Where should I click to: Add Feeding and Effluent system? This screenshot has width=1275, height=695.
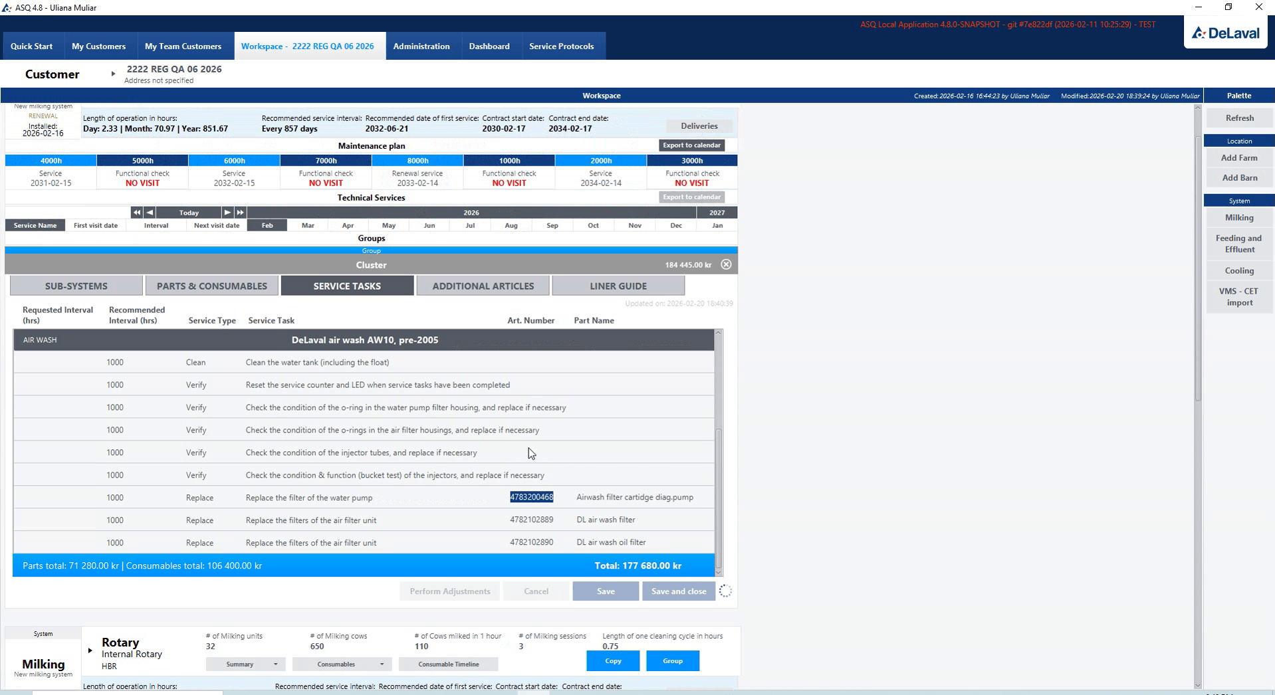point(1239,244)
